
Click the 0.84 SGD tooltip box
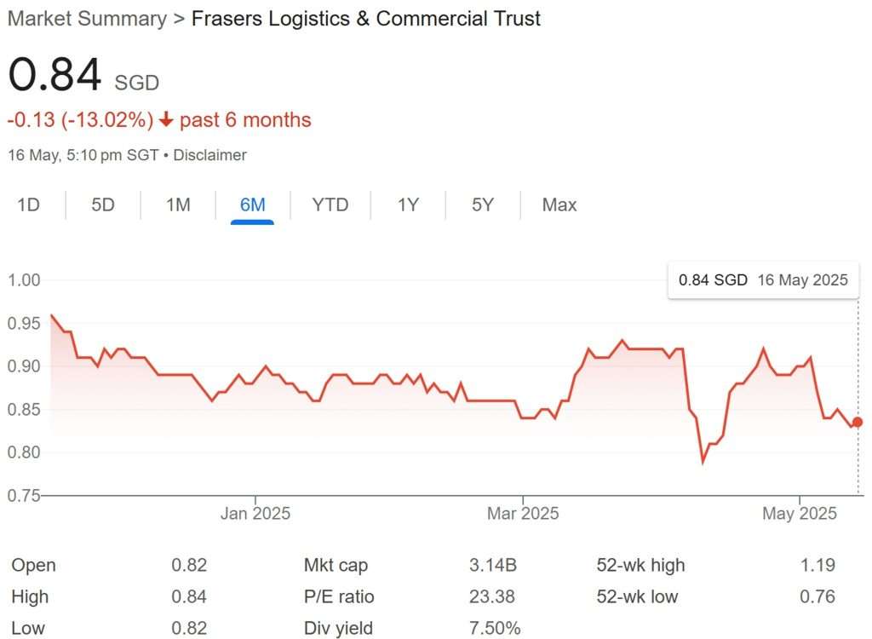pyautogui.click(x=763, y=279)
